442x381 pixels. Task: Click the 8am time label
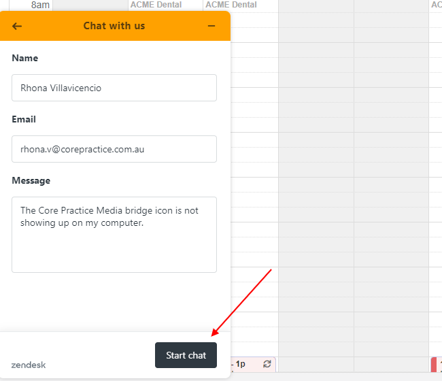pos(40,5)
